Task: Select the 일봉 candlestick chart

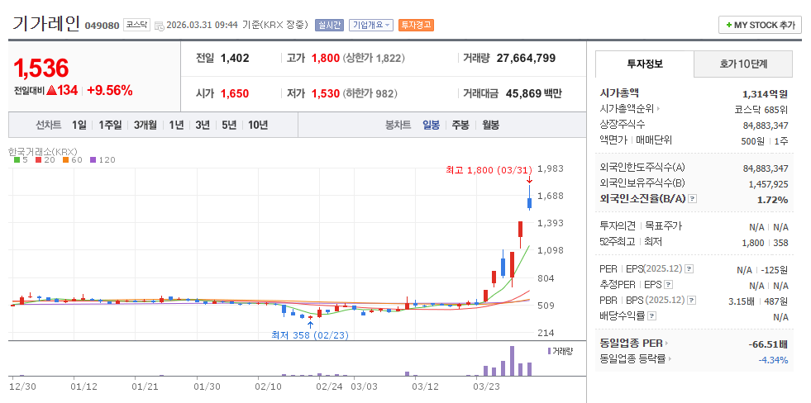Action: point(431,125)
